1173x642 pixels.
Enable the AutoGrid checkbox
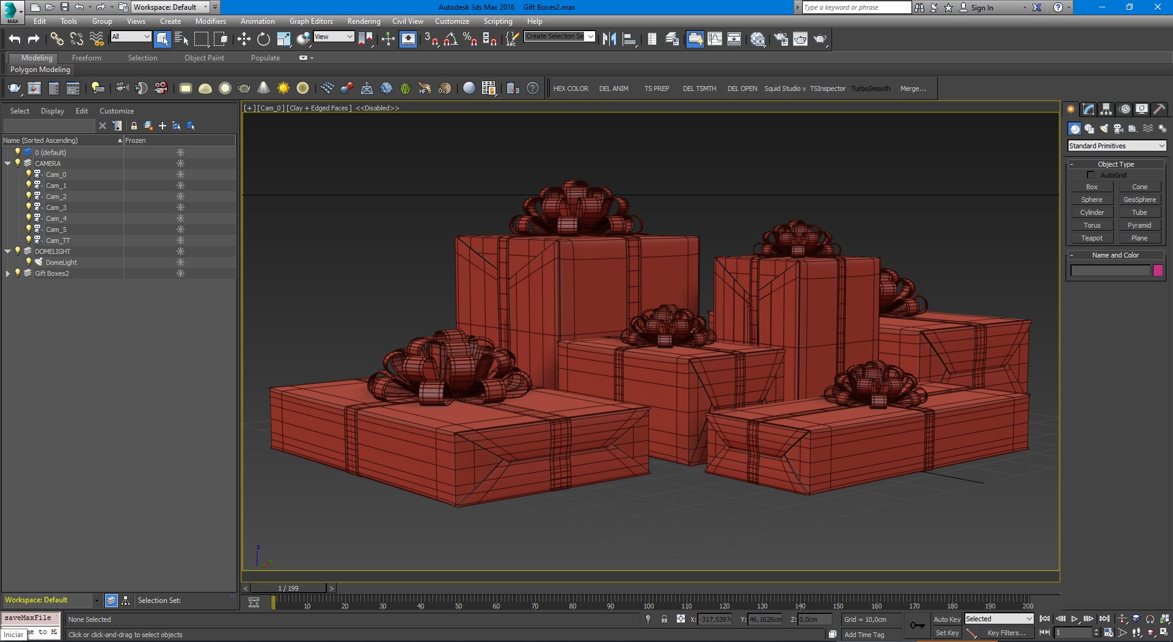(1091, 175)
